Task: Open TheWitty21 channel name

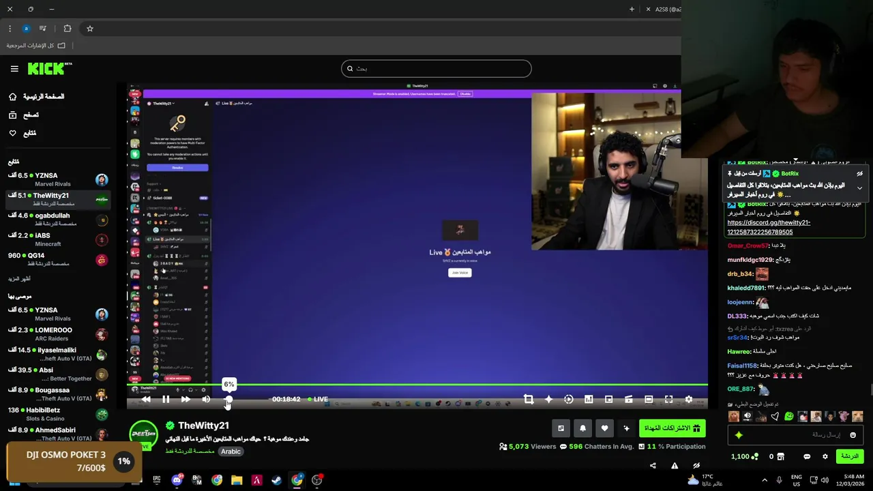Action: pos(203,426)
